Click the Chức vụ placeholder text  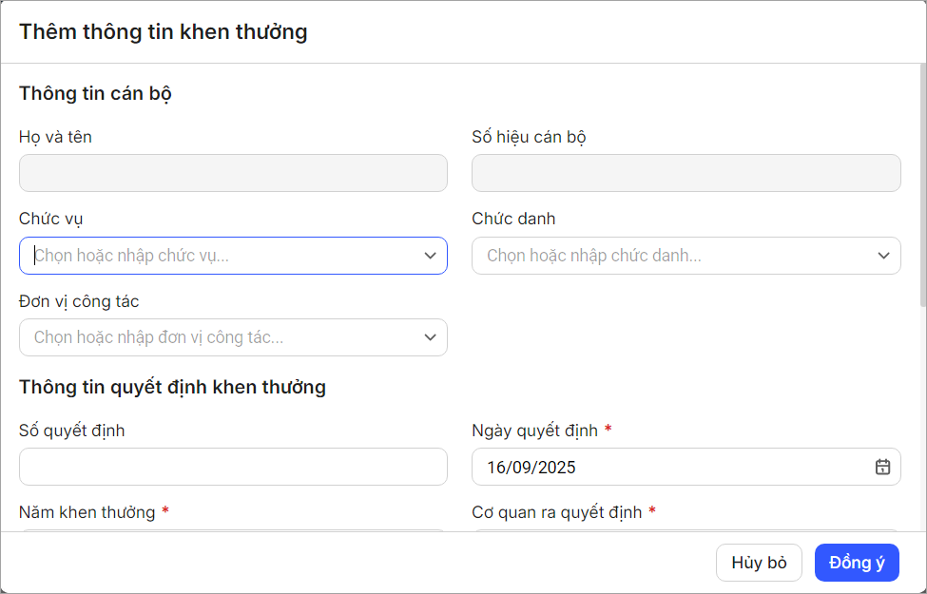(132, 256)
